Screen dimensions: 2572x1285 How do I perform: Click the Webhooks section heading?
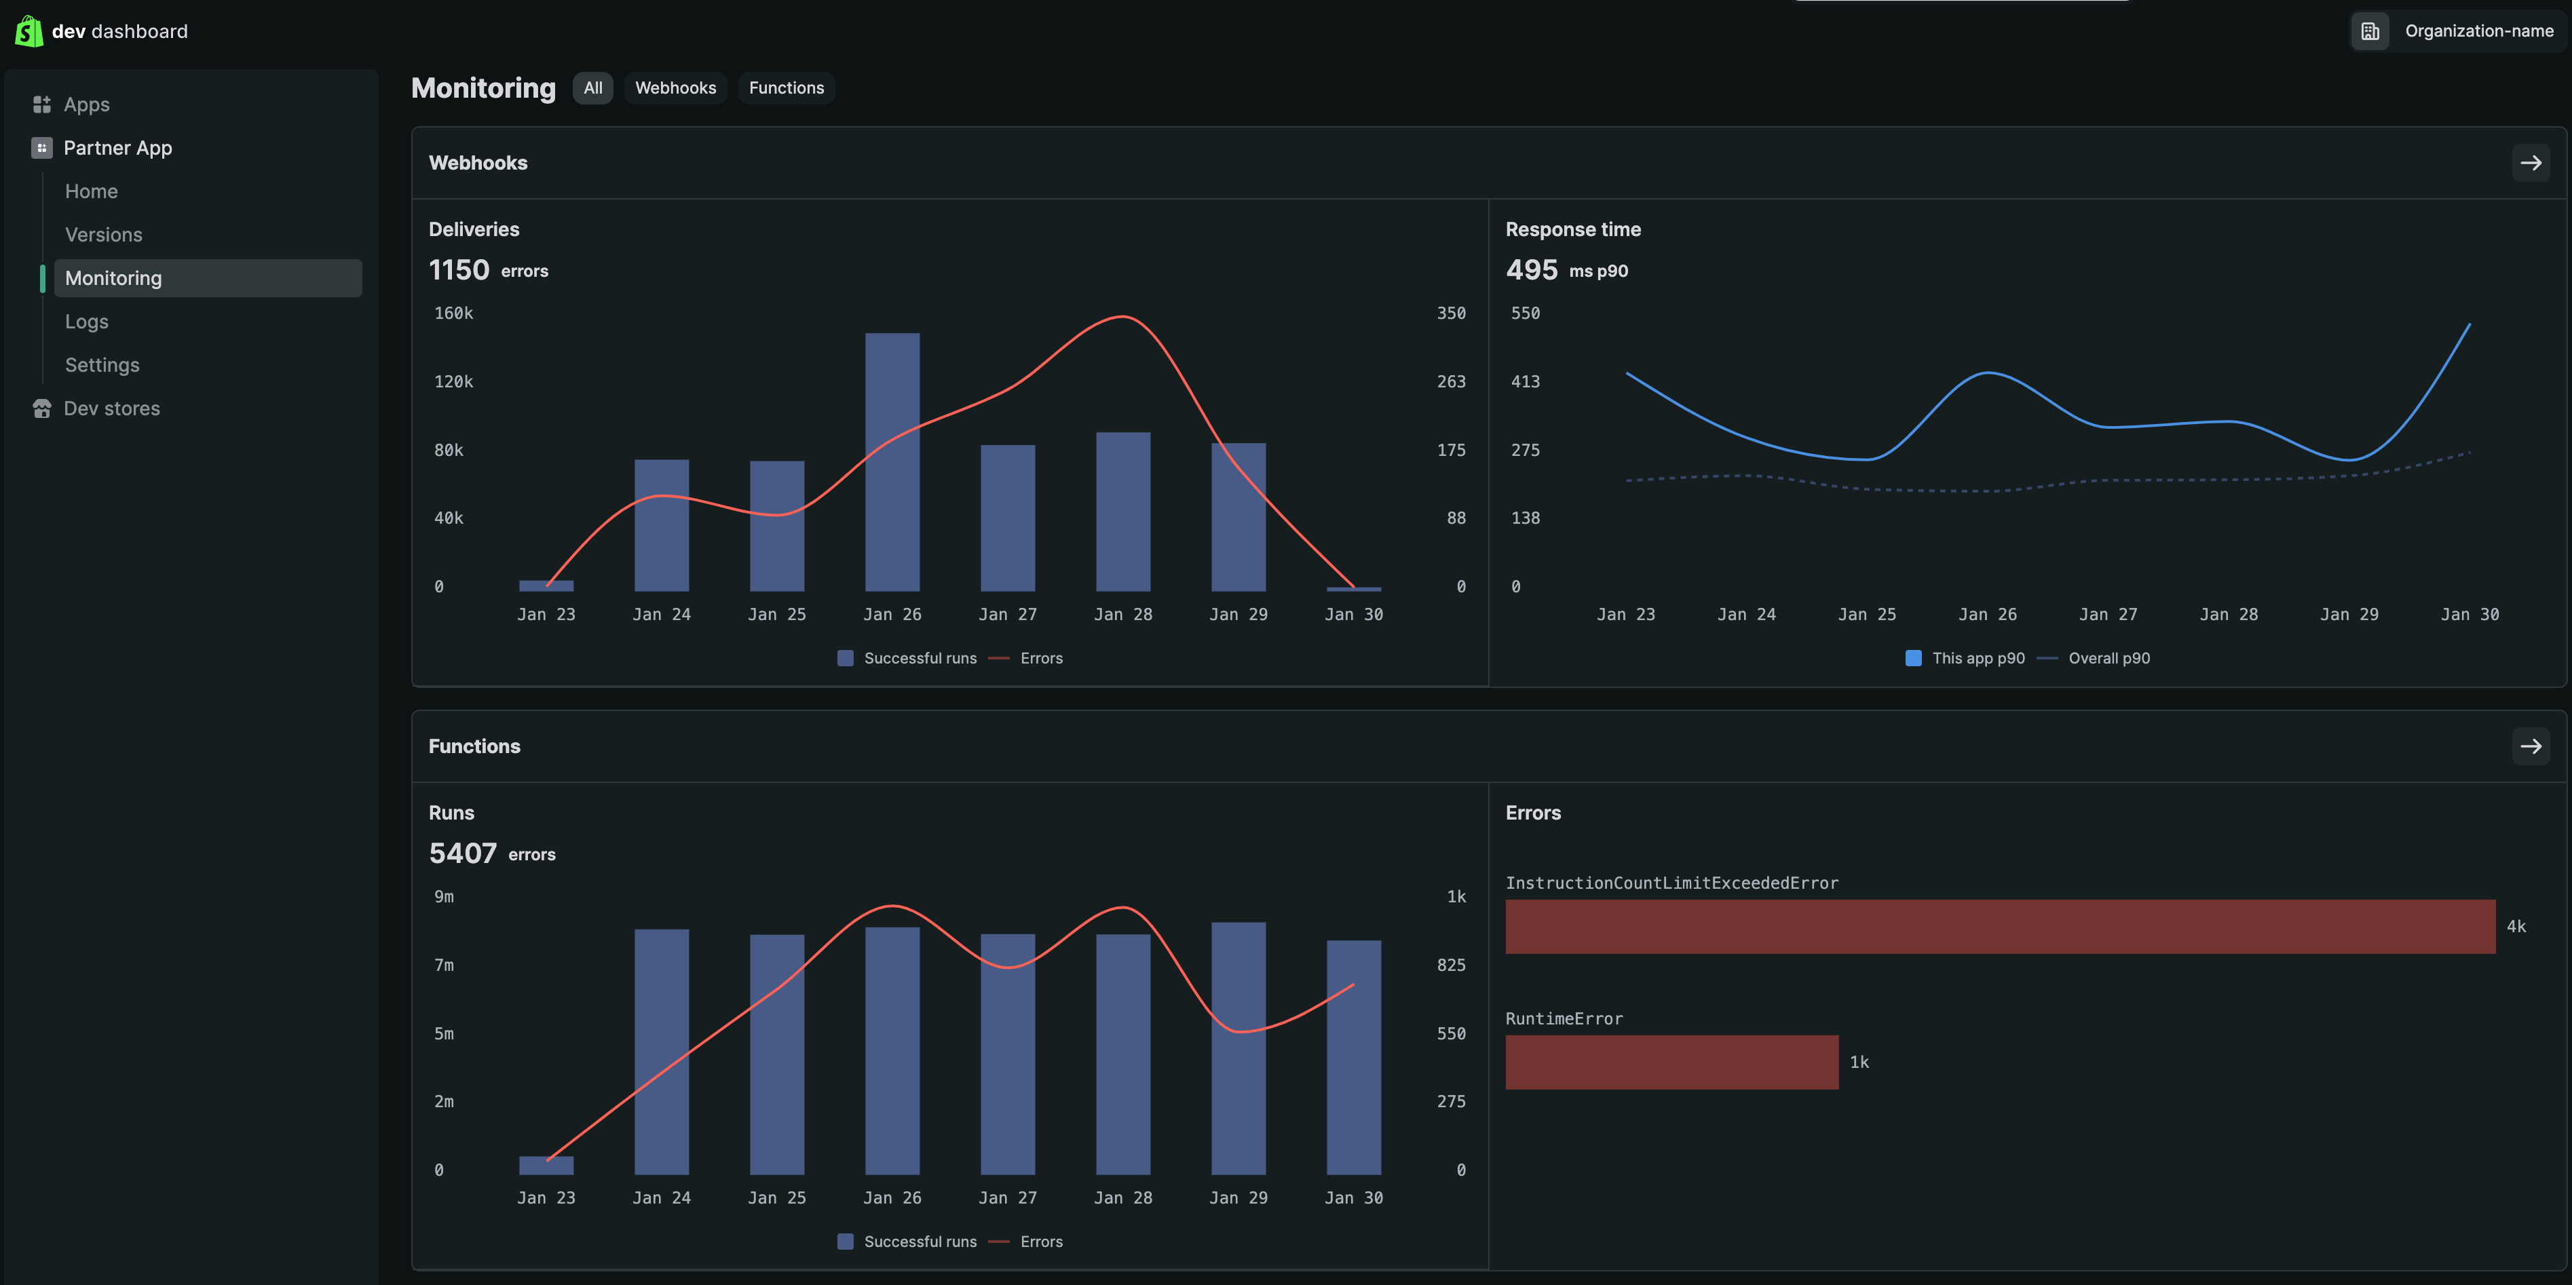(x=477, y=163)
